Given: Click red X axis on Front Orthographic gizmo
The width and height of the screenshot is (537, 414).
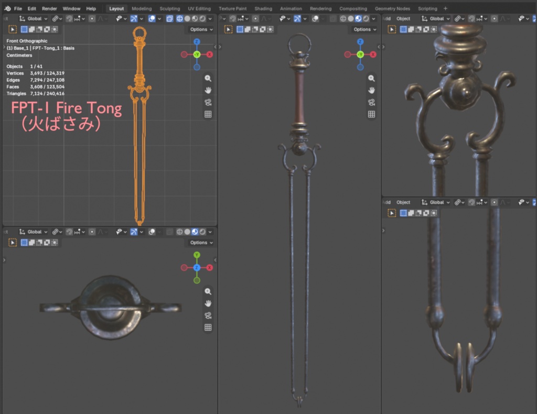Looking at the screenshot, I should (x=210, y=55).
